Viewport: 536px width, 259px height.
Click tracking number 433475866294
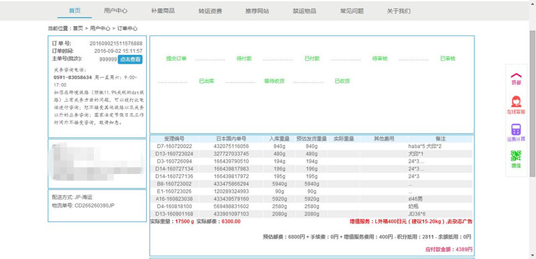point(231,184)
